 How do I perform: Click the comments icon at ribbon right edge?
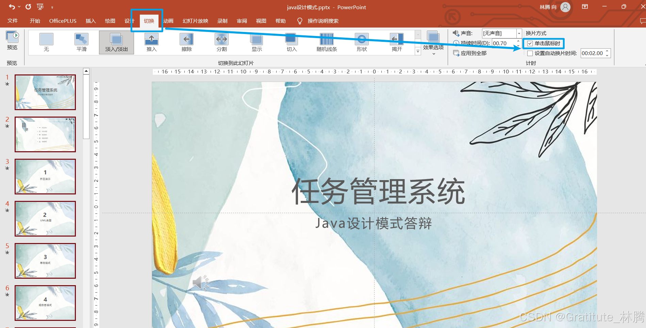642,21
